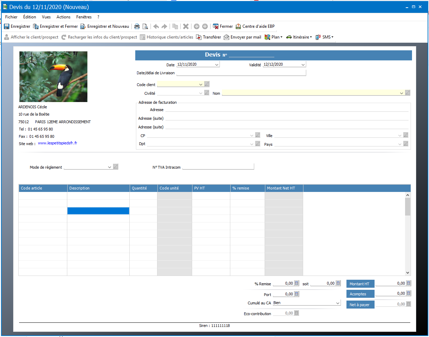Click Enregistrer et Fermer toolbar button

point(55,26)
